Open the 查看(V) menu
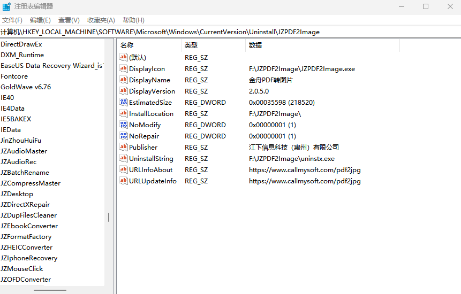461x294 pixels. [x=69, y=20]
